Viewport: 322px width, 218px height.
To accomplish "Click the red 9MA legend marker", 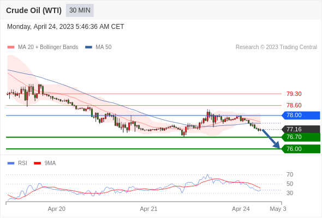I will 37,163.
